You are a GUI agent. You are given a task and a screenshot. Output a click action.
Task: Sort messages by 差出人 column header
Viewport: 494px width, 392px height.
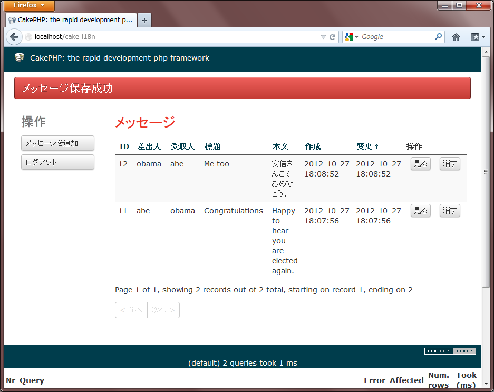pos(149,146)
